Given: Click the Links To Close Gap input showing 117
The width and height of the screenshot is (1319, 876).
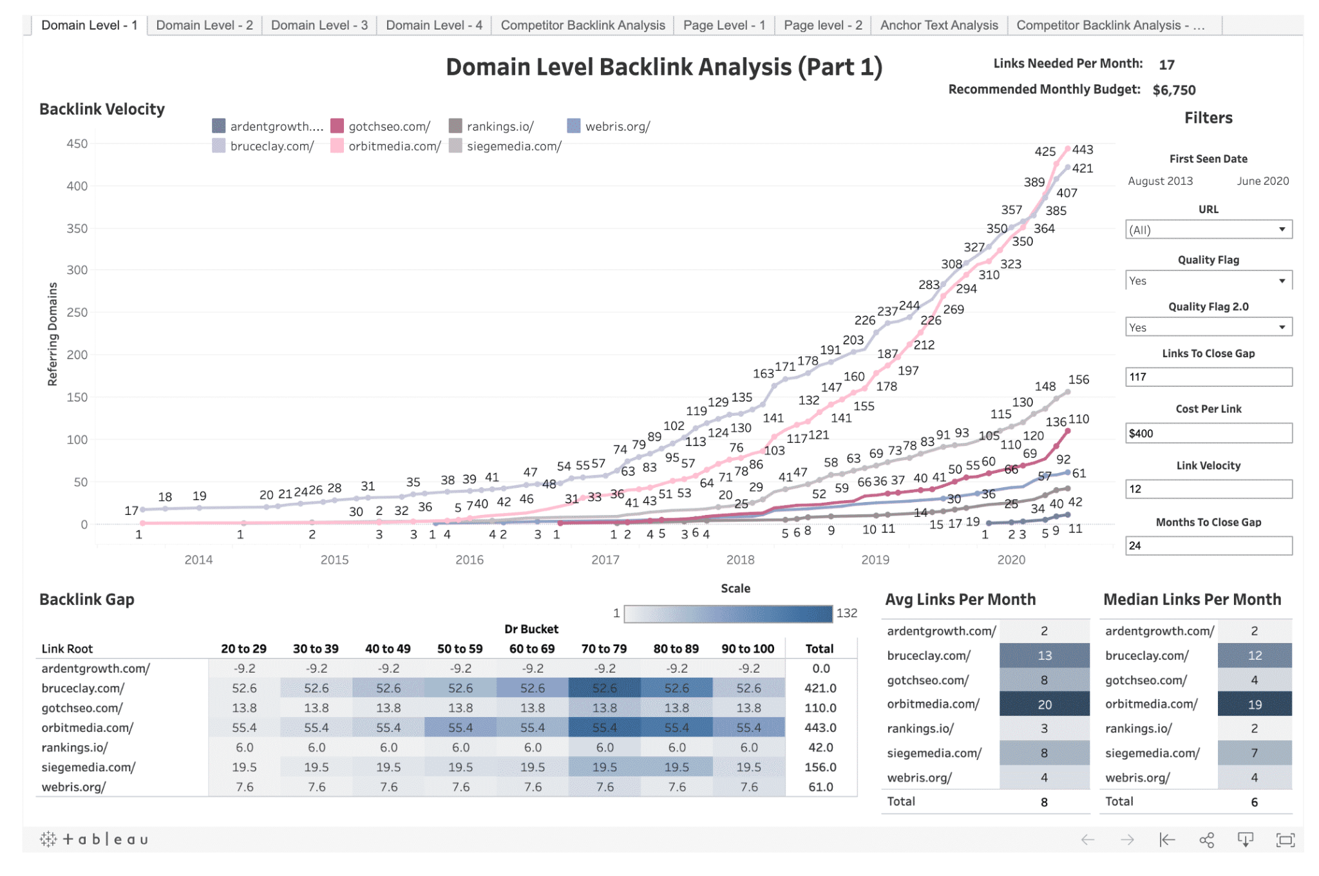Looking at the screenshot, I should coord(1207,377).
